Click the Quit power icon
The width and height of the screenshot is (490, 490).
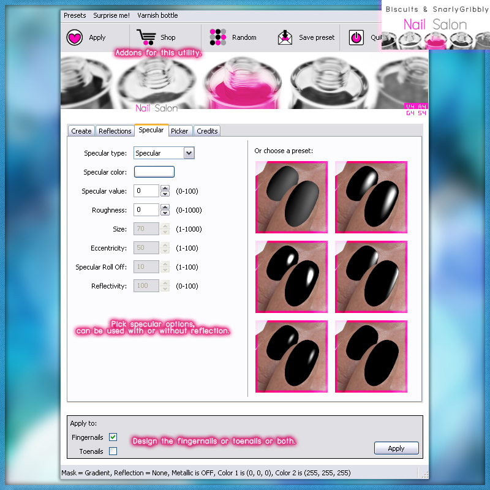click(x=356, y=38)
